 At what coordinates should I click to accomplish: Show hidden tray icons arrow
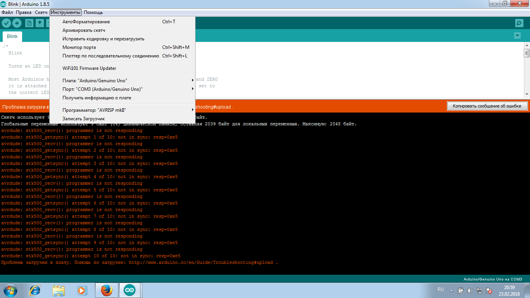click(x=451, y=290)
